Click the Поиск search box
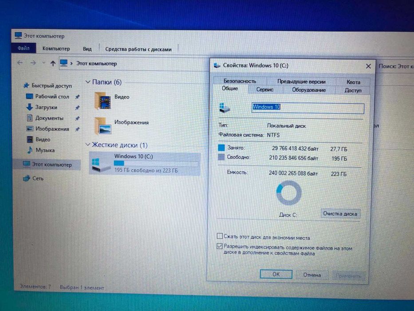 (396, 66)
